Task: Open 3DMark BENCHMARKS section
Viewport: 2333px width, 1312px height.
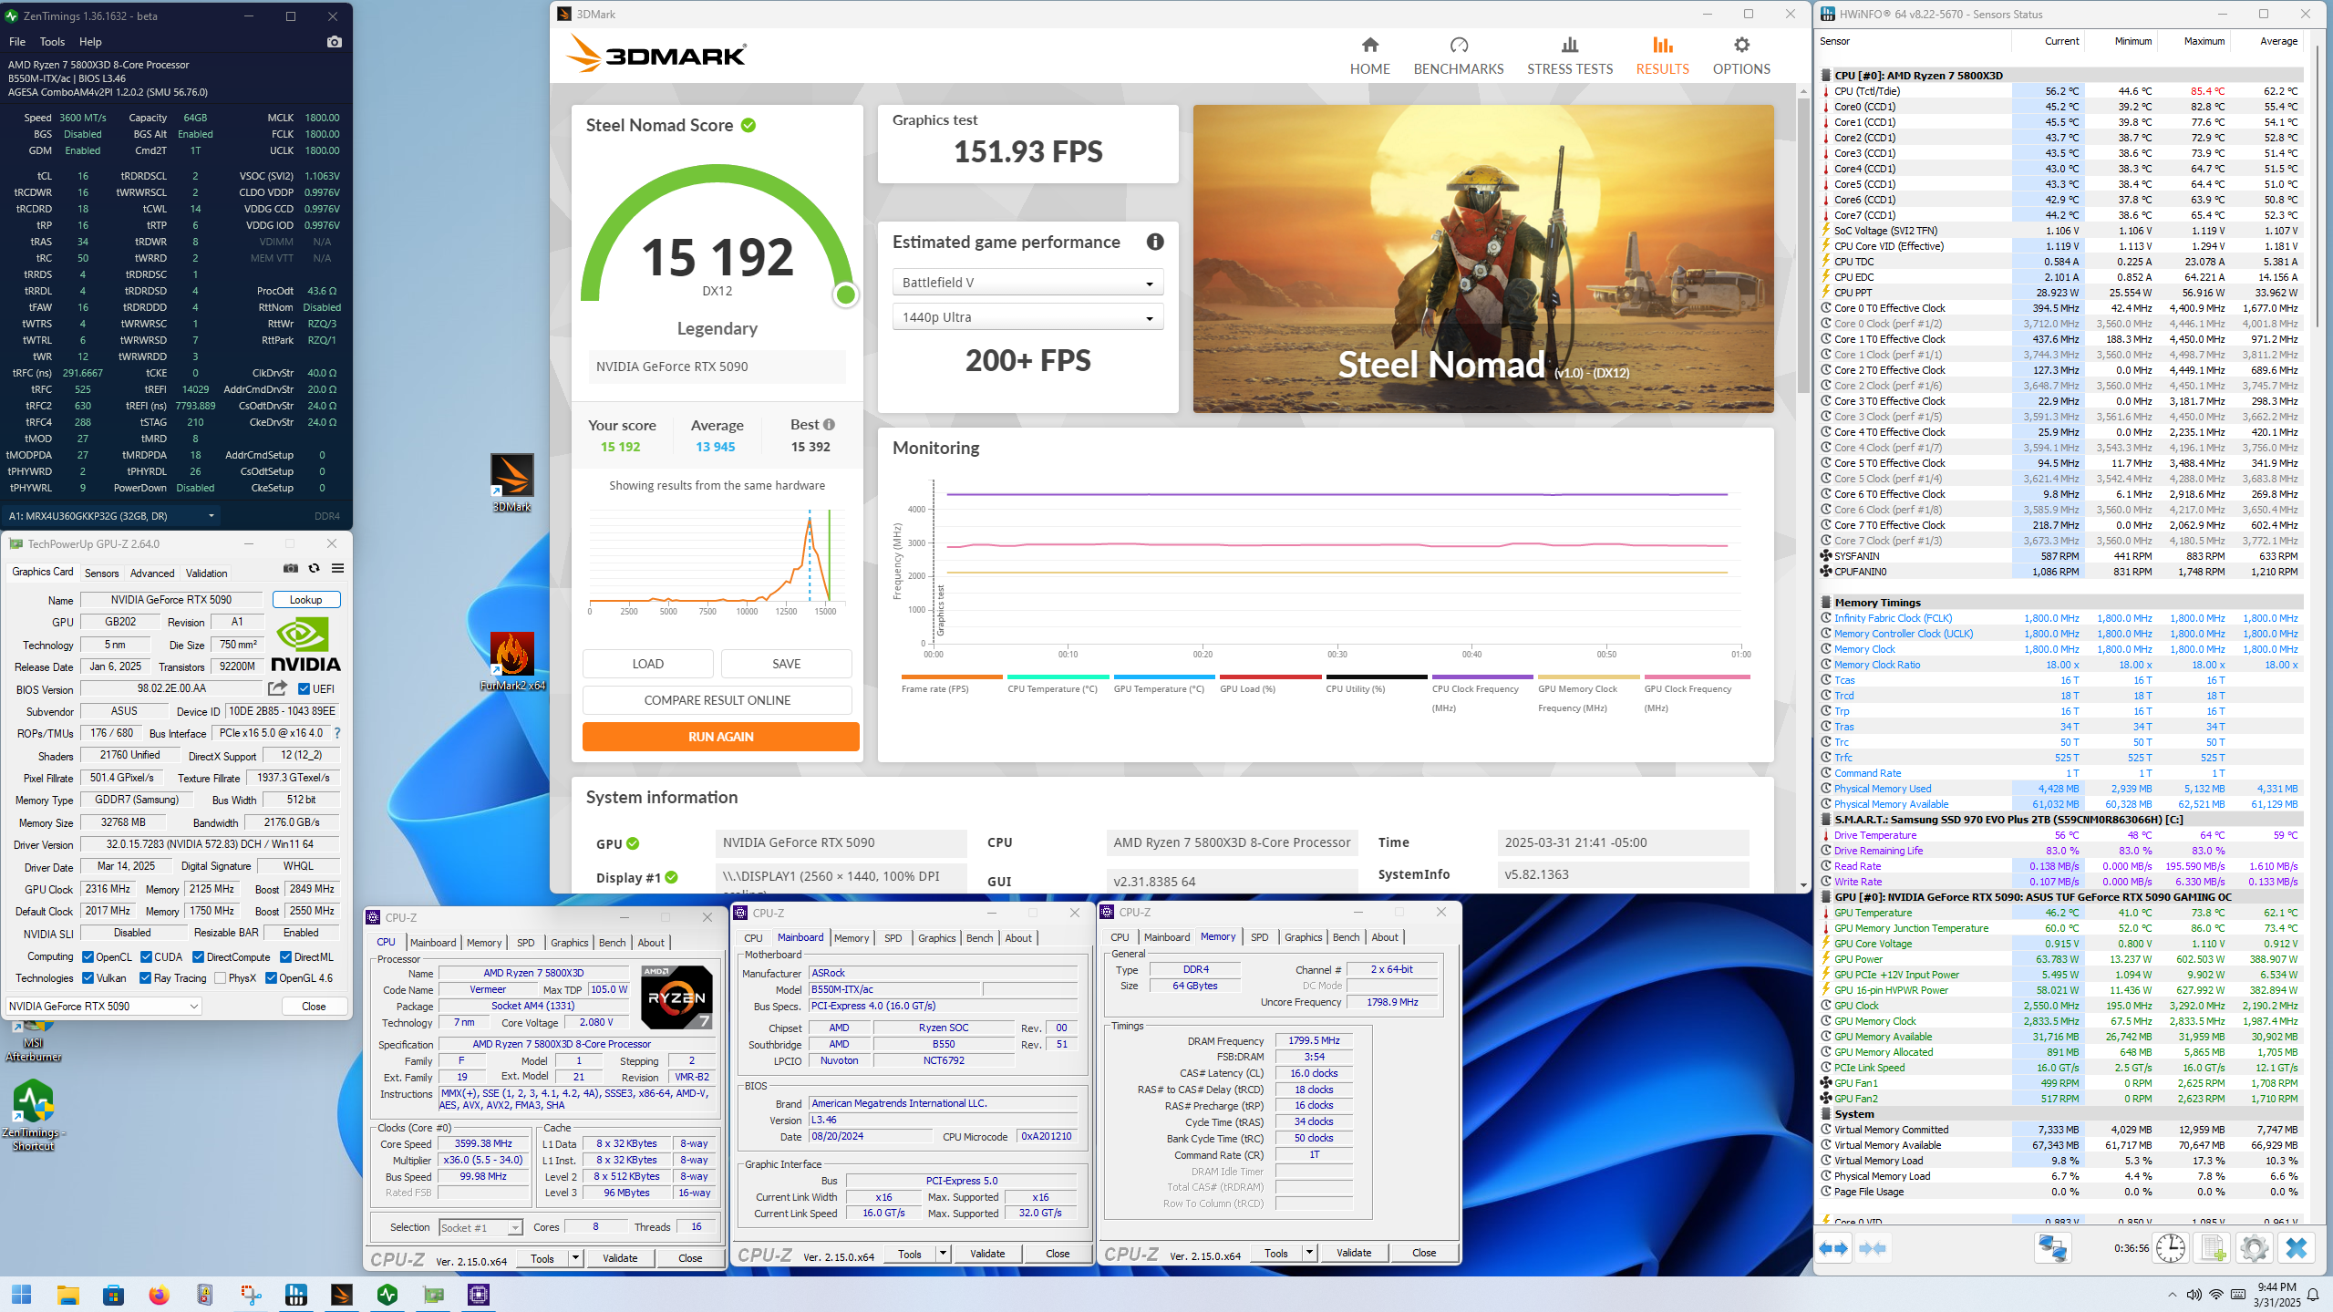Action: (x=1458, y=56)
